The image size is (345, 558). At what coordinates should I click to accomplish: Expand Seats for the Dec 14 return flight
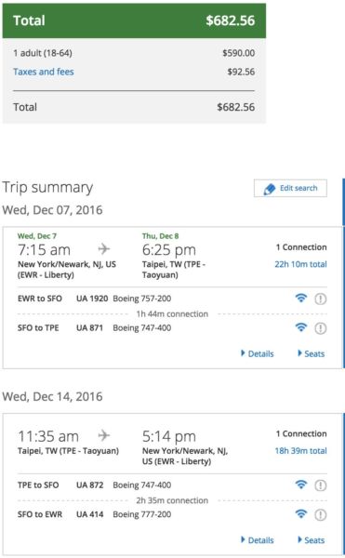[312, 540]
